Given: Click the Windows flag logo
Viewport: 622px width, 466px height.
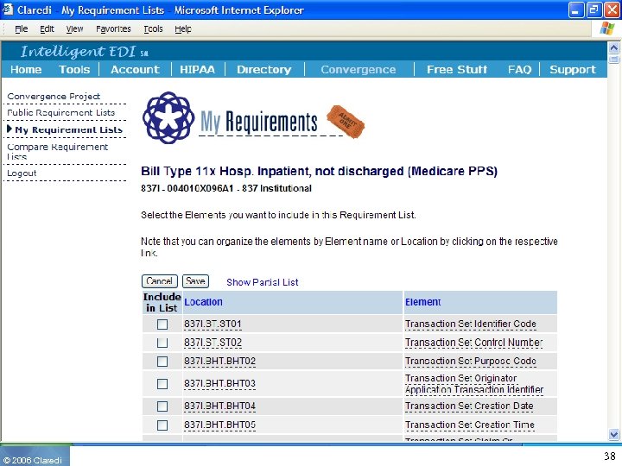Looking at the screenshot, I should tap(607, 28).
